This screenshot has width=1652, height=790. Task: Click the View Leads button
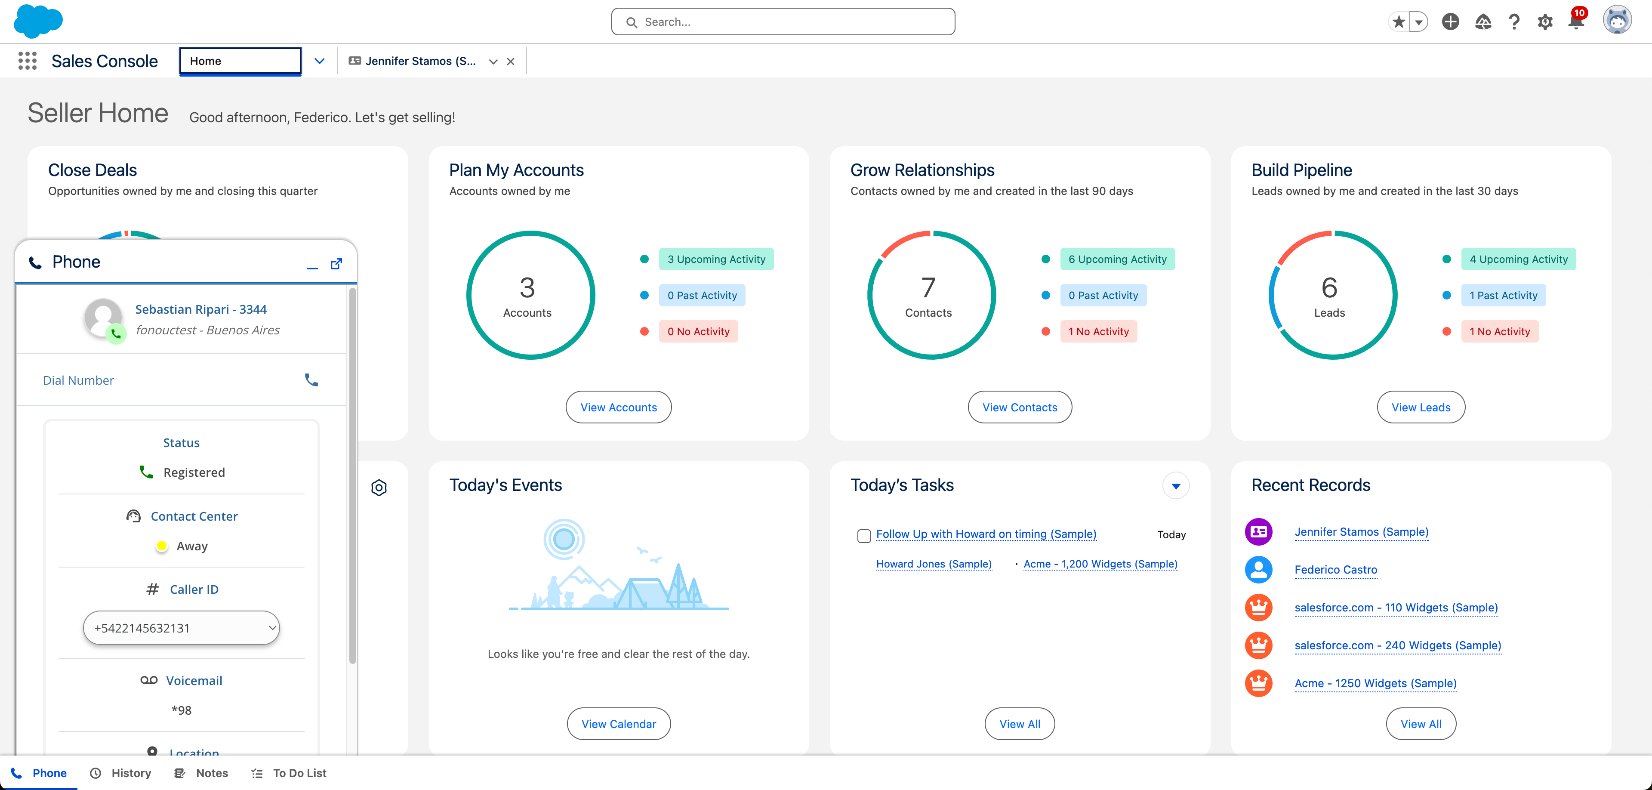[1421, 407]
